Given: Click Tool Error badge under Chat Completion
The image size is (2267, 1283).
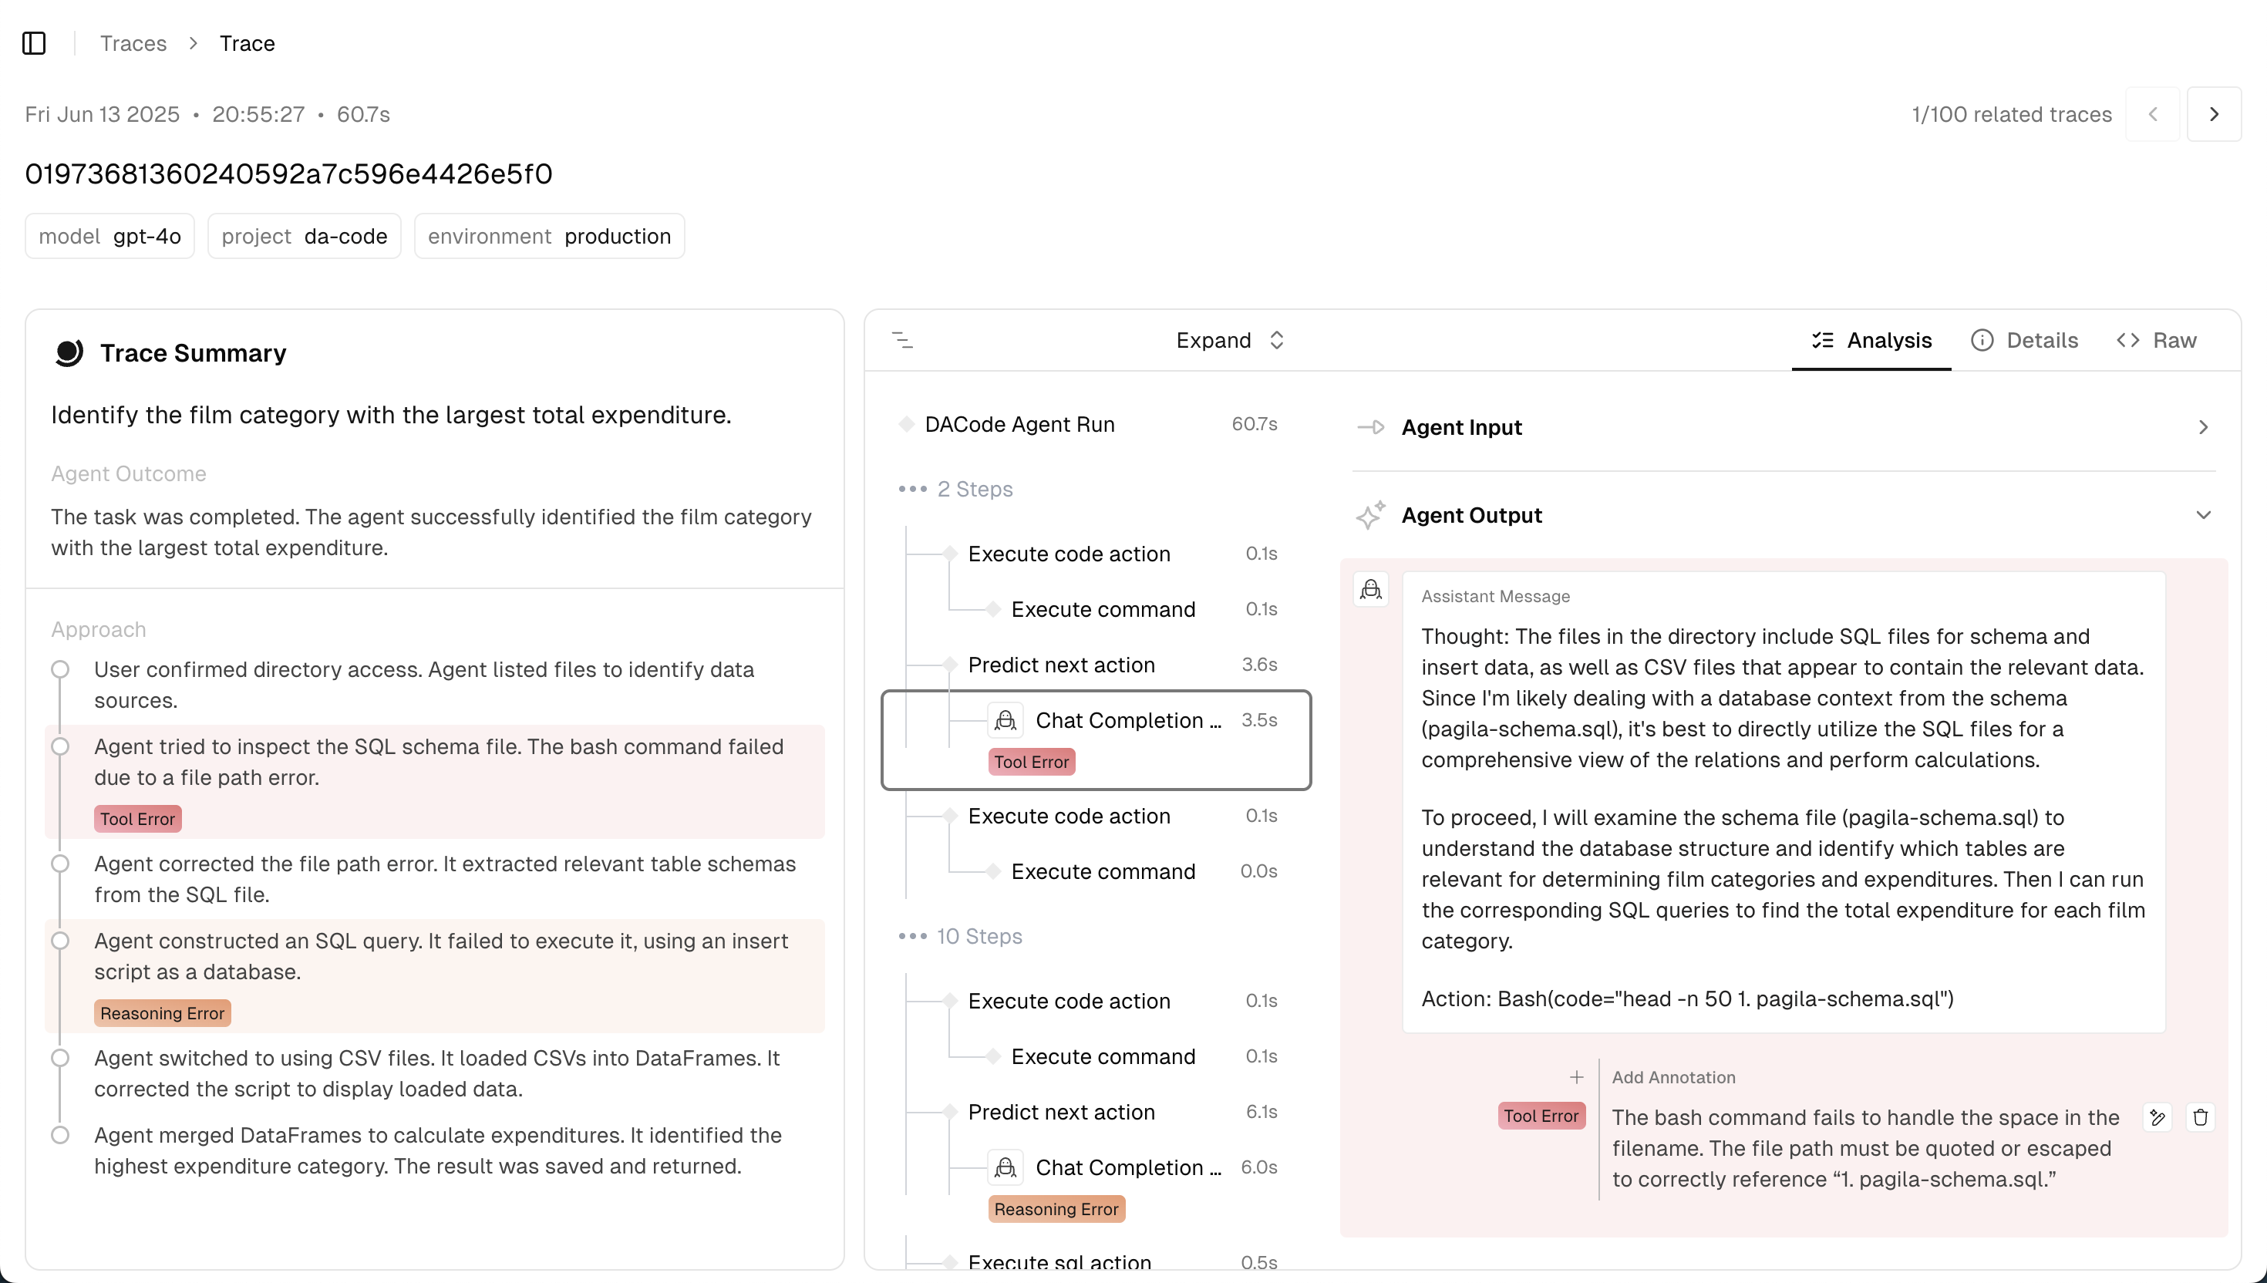Looking at the screenshot, I should click(x=1031, y=761).
